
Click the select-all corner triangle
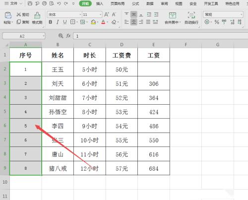(x=6, y=45)
